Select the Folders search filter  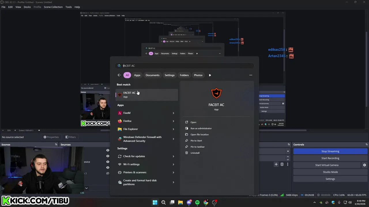(184, 75)
